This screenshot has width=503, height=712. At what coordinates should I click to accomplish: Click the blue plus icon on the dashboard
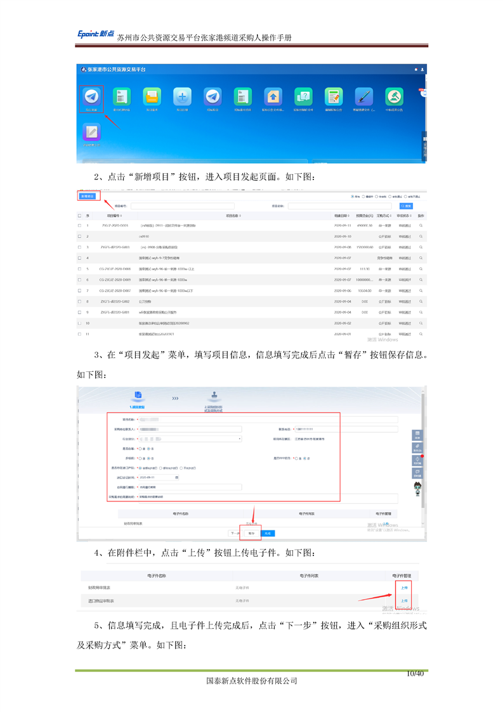pos(183,97)
